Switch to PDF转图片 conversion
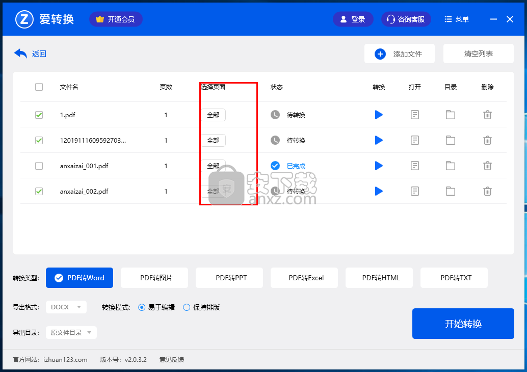The image size is (527, 372). pyautogui.click(x=154, y=278)
